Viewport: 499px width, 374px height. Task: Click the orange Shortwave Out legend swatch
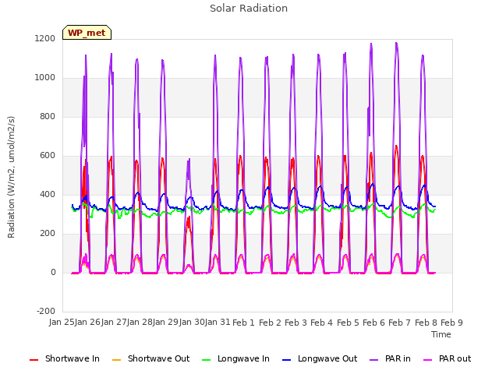point(117,360)
